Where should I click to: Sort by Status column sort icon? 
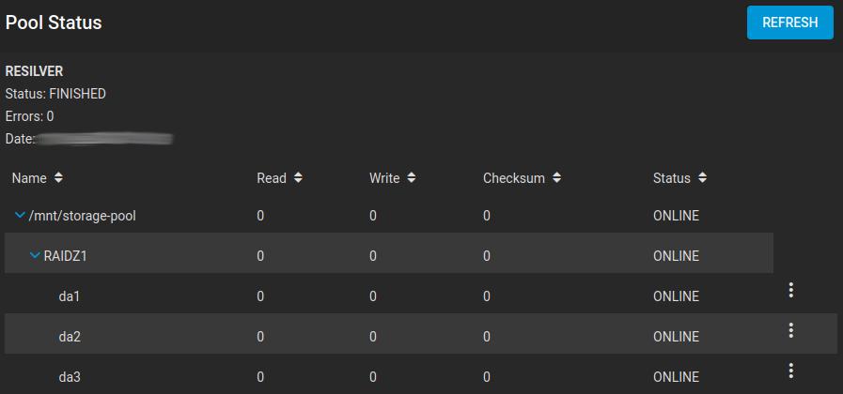click(x=702, y=178)
